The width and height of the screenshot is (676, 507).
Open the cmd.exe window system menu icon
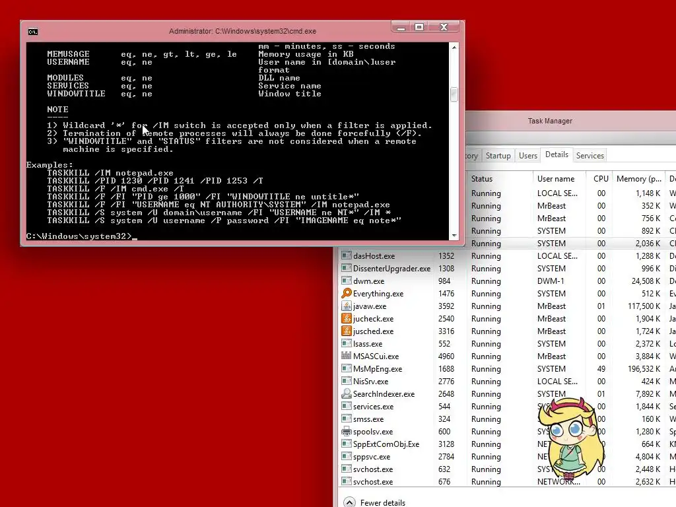pos(33,32)
